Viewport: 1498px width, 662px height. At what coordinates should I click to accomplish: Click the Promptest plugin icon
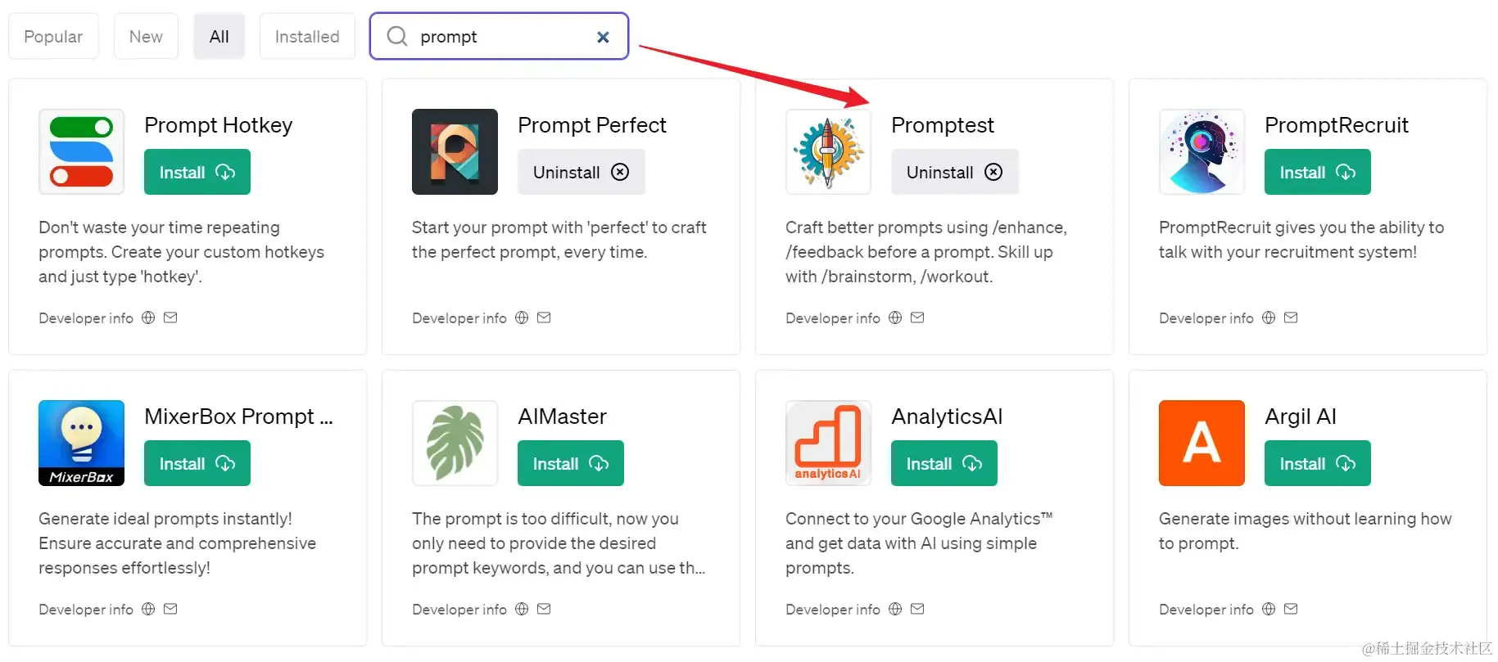tap(827, 151)
